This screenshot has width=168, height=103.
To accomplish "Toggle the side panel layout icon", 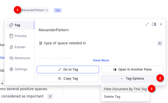I will coord(154,24).
